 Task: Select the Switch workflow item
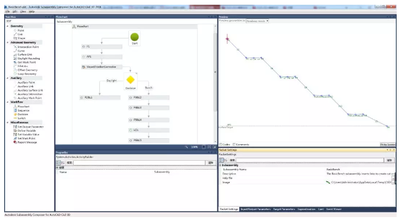[x=21, y=118]
